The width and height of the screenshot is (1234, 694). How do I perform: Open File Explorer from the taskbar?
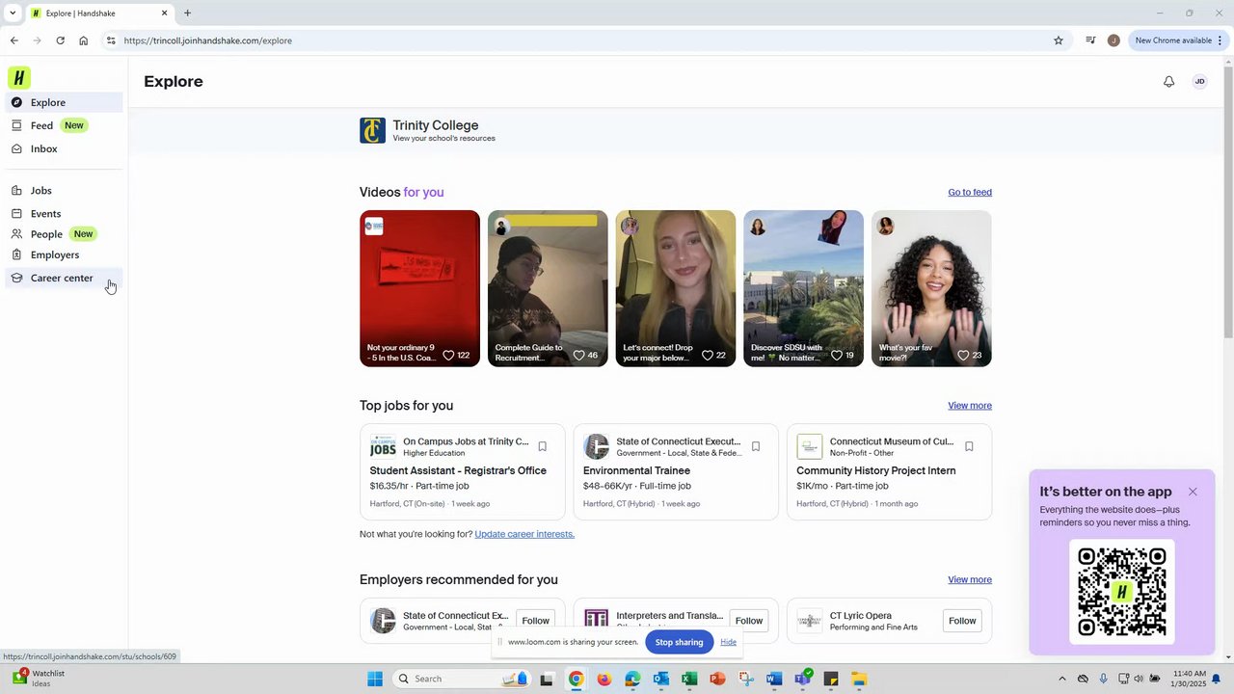click(x=859, y=679)
